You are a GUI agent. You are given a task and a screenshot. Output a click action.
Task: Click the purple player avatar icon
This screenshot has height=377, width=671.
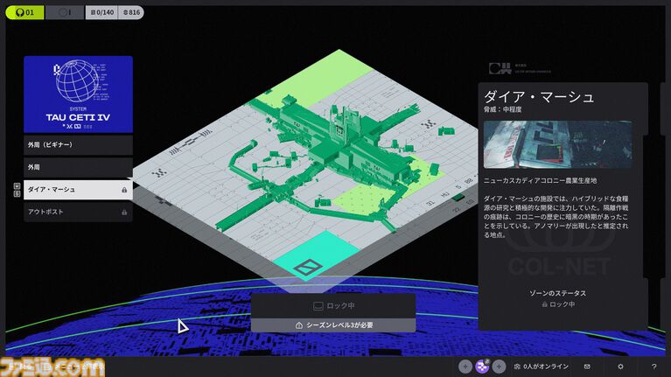coord(481,367)
